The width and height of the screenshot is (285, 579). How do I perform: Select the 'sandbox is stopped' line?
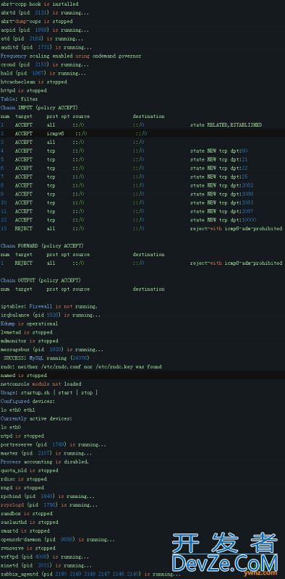(x=27, y=514)
